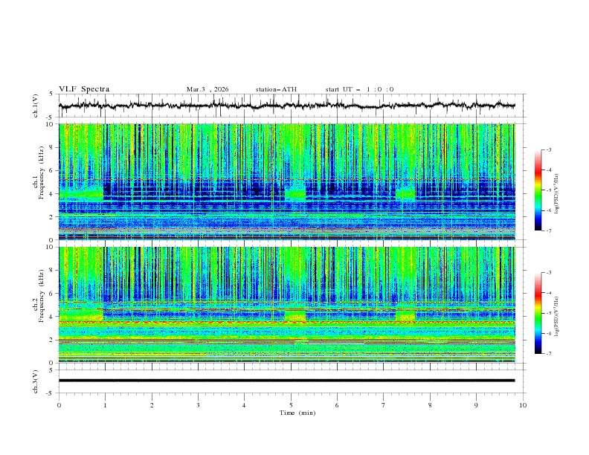Click the "-5" tick on ch.1 colorbar
The width and height of the screenshot is (589, 455).
click(549, 190)
